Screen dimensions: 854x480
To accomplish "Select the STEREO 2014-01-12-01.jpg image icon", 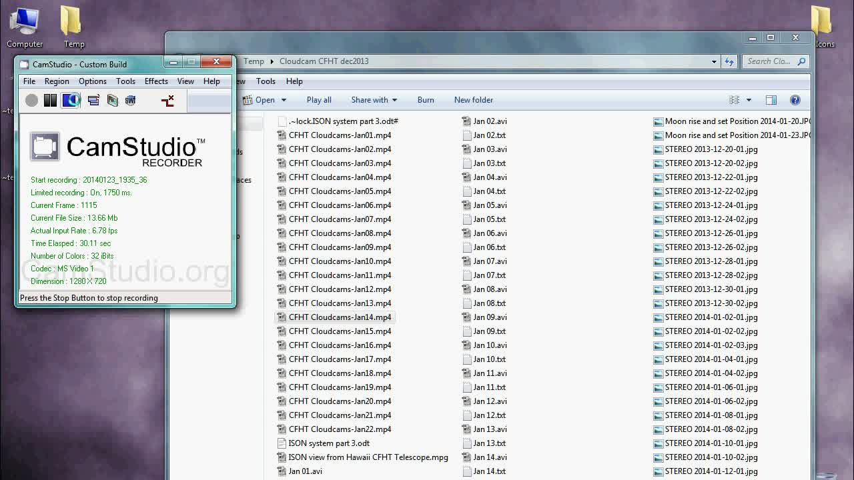I will (659, 471).
